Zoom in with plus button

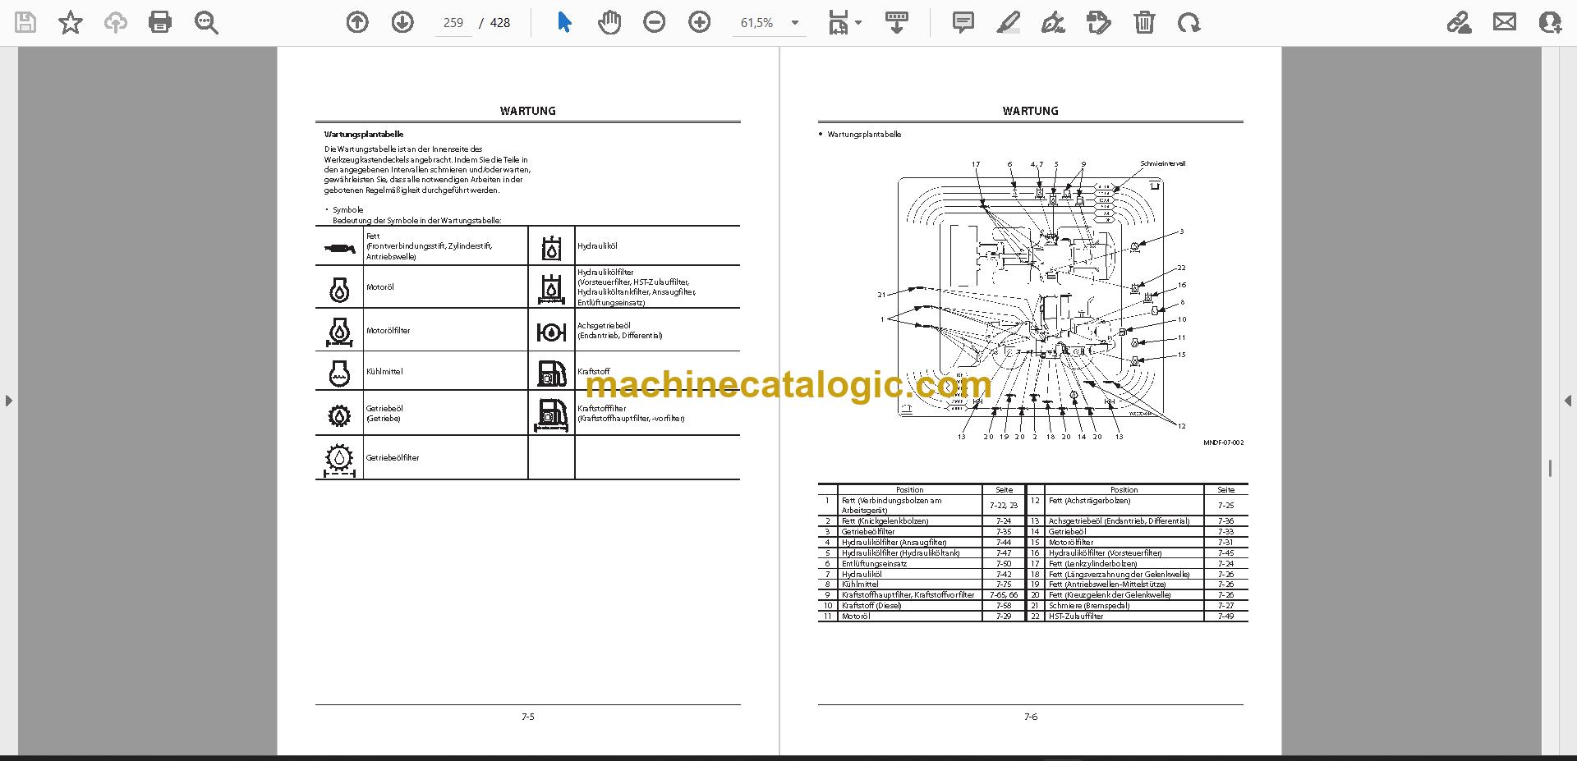(x=700, y=22)
